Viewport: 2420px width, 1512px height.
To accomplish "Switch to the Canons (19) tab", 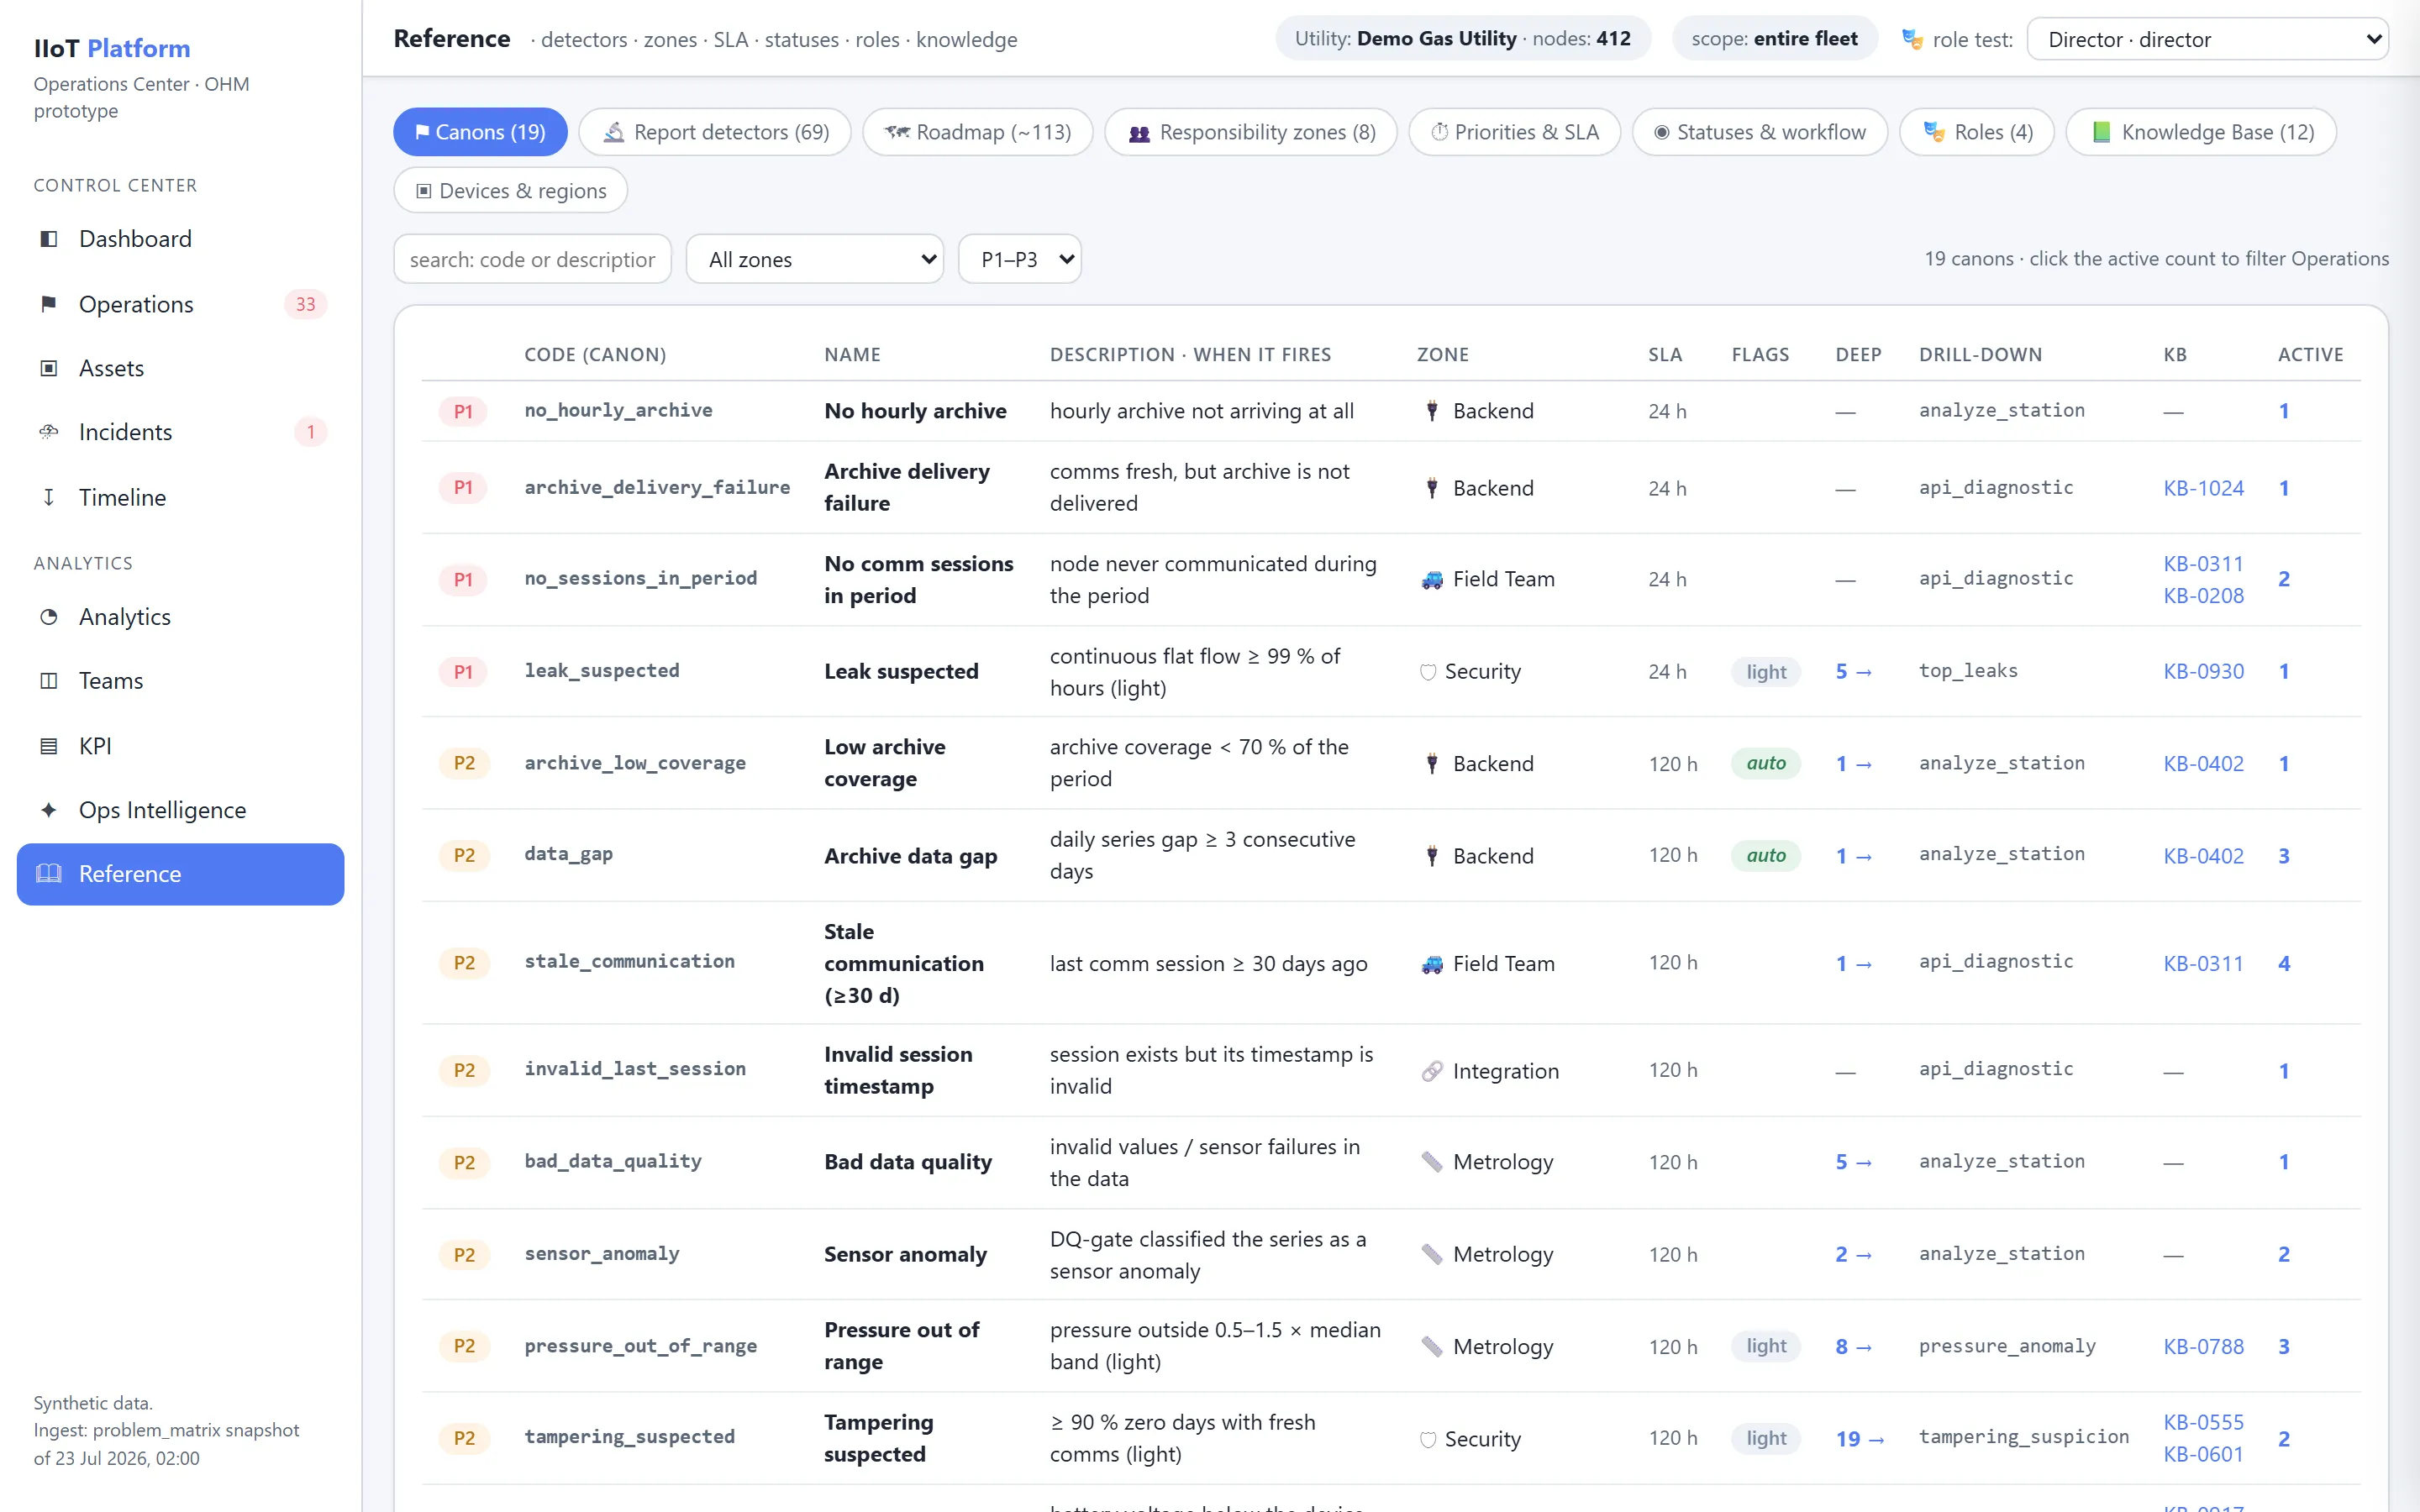I will (x=480, y=132).
